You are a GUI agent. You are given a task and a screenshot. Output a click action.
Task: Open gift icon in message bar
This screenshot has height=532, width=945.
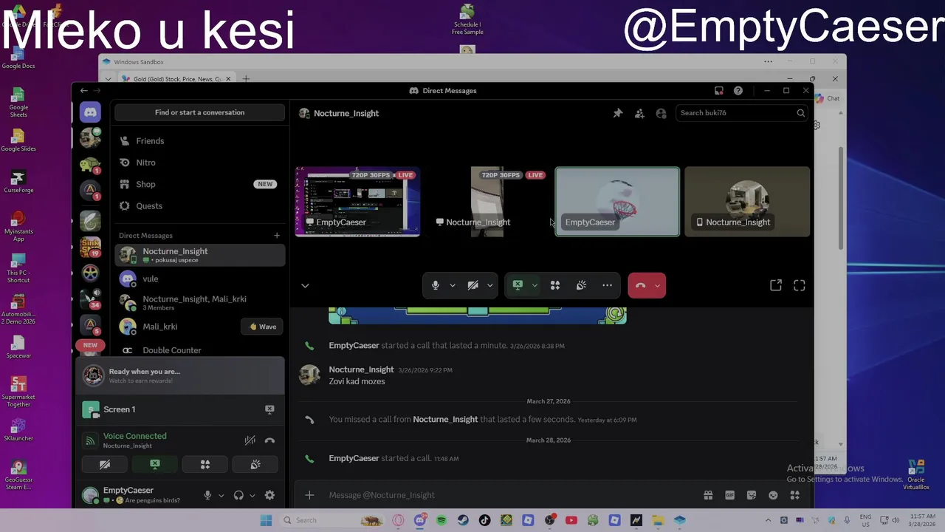pos(708,495)
